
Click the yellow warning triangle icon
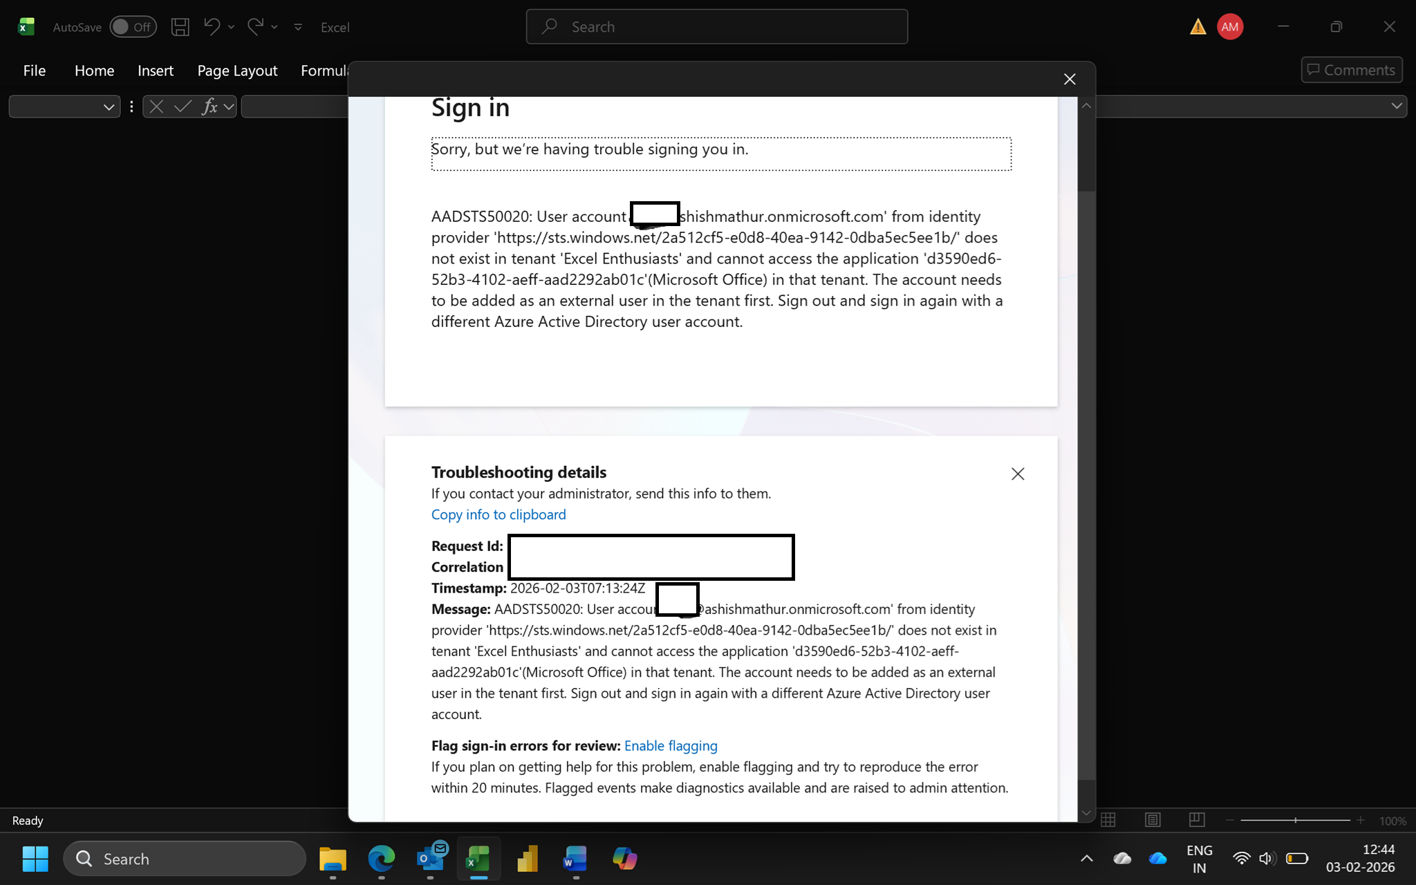pyautogui.click(x=1198, y=27)
